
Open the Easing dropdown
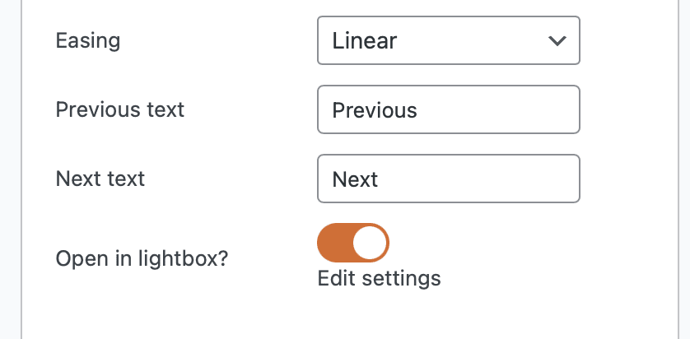click(448, 40)
